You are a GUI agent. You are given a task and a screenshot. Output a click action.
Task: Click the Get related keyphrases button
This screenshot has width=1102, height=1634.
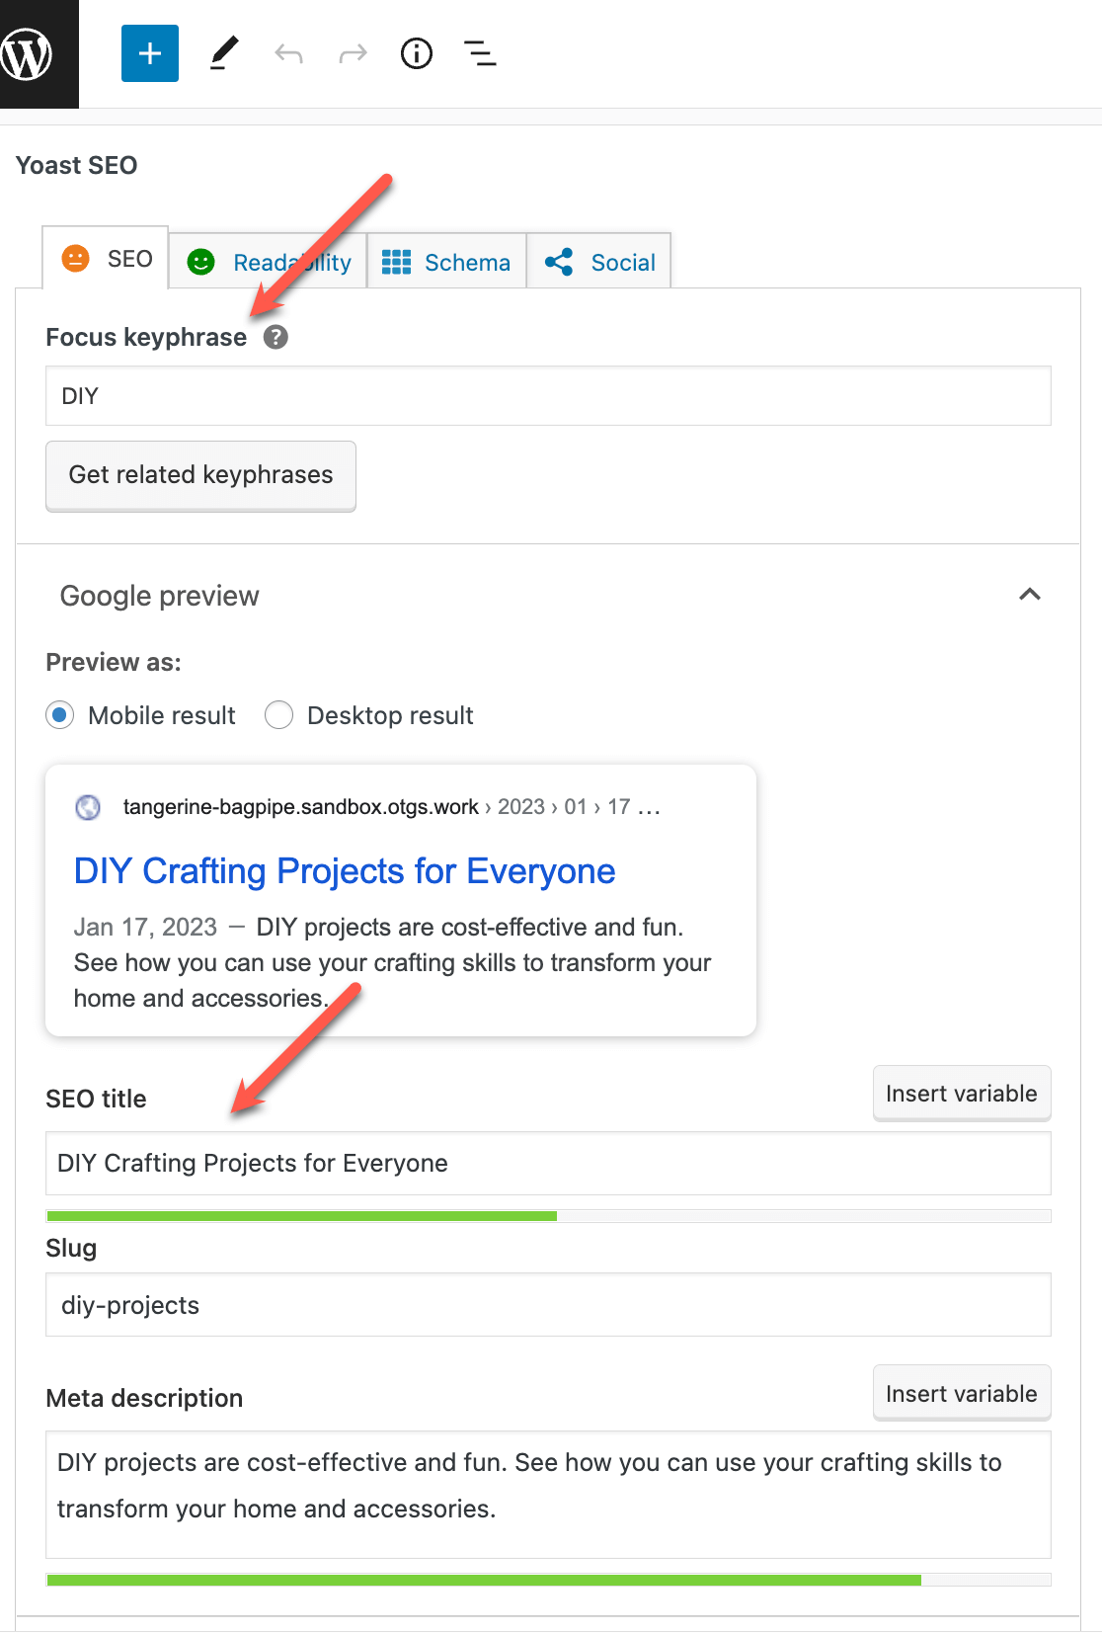(x=200, y=475)
